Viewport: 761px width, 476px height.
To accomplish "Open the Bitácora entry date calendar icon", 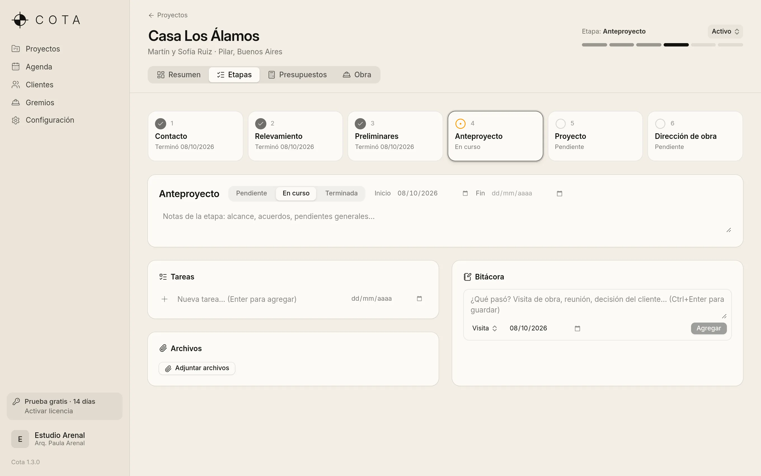I will click(577, 328).
